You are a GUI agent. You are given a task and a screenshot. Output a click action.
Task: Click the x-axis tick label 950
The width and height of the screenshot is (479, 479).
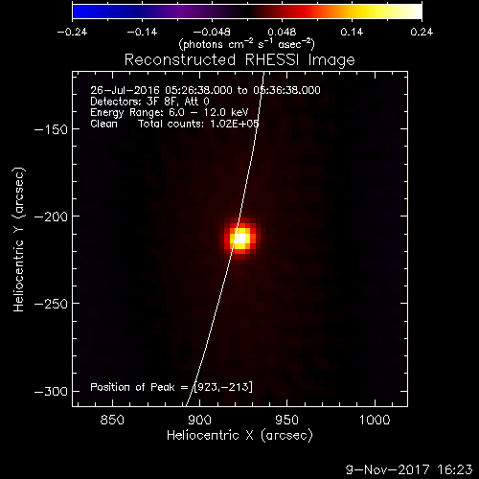(286, 420)
